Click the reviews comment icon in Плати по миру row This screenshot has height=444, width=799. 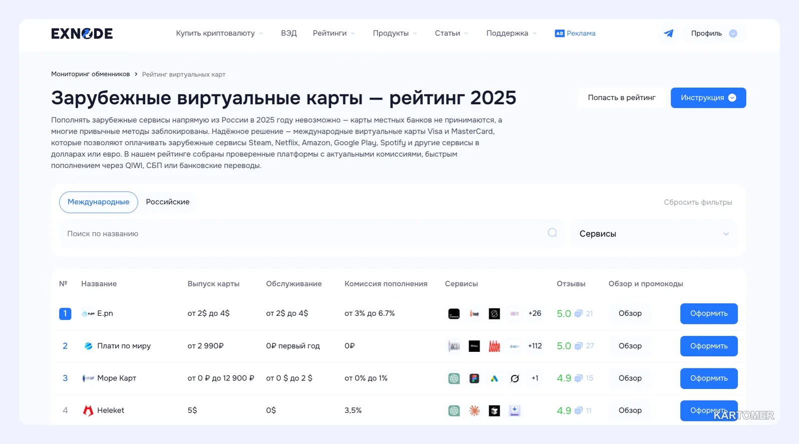578,346
